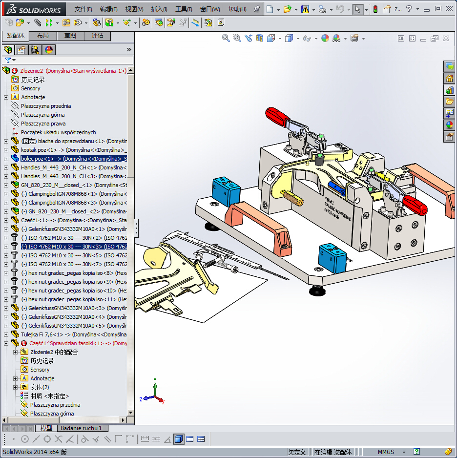This screenshot has height=458, width=457.
Task: Switch to DisplayManager color ball tab
Action: coord(49,50)
